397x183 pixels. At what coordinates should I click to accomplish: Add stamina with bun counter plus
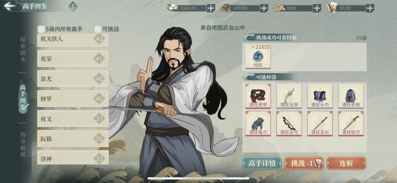(x=211, y=8)
